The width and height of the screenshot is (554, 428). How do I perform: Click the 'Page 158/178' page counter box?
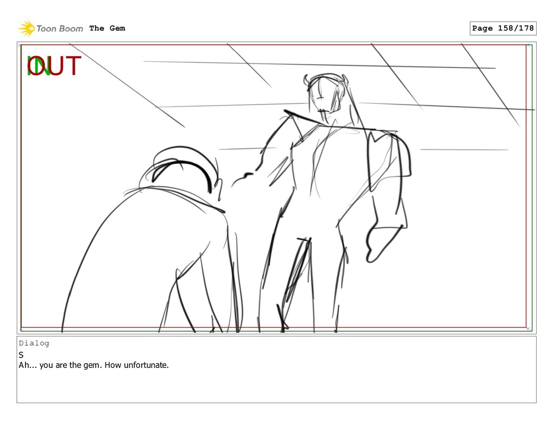click(503, 28)
